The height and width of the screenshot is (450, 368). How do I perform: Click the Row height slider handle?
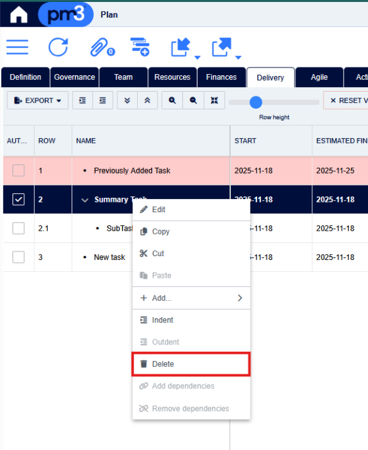coord(256,102)
